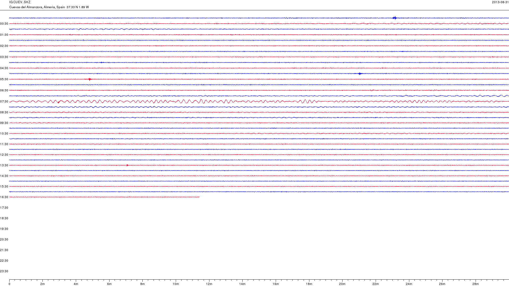Viewport: 509px width, 286px height.
Task: Click the 23:30 time label
Action: (x=4, y=271)
